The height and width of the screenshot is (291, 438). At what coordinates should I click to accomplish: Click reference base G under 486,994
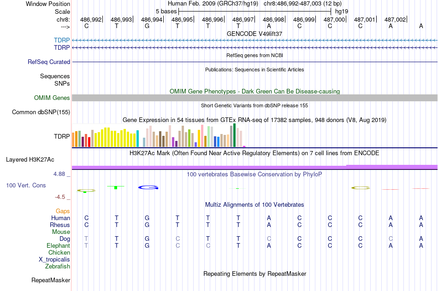[x=147, y=26]
